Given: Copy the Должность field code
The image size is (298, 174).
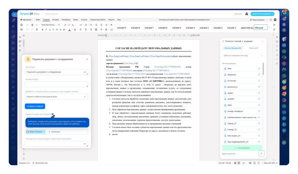Looking at the screenshot, I should tap(259, 87).
